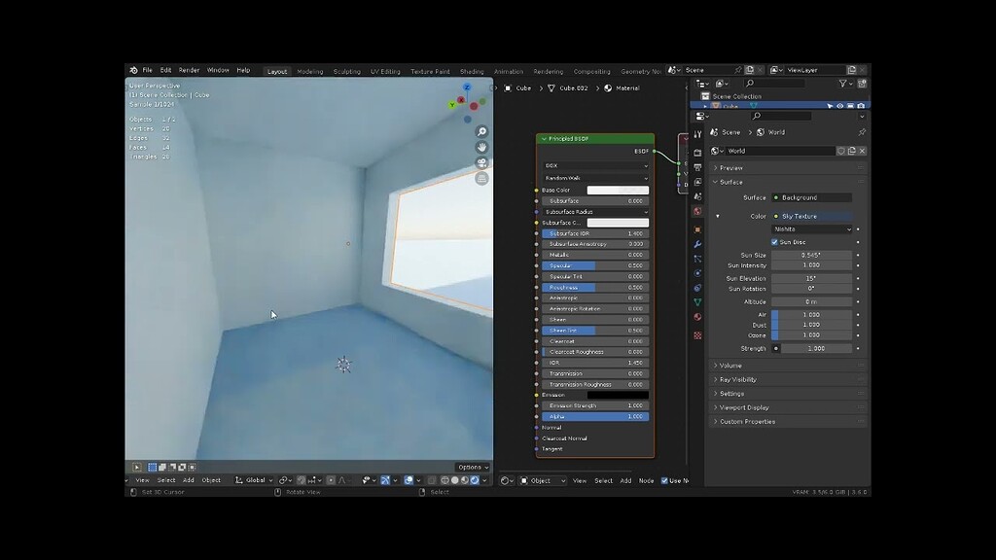Click the pan hand viewport gizmo

pos(481,148)
